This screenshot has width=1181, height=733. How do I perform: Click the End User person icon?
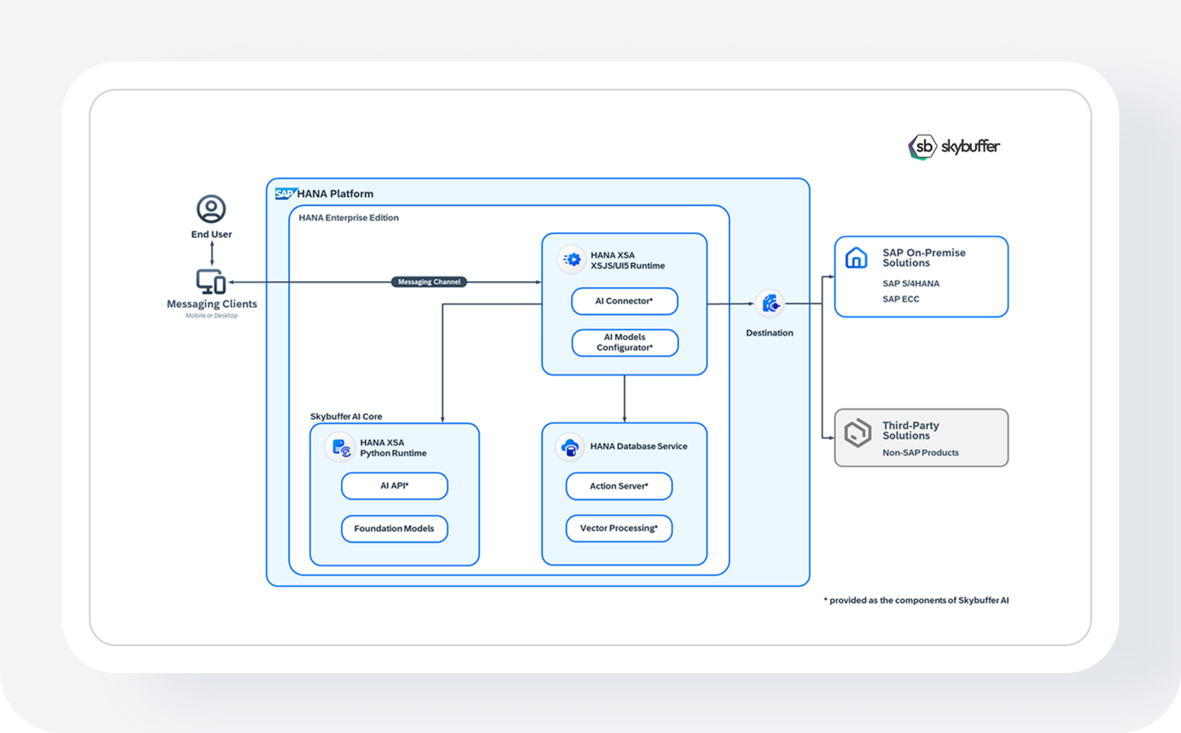211,209
